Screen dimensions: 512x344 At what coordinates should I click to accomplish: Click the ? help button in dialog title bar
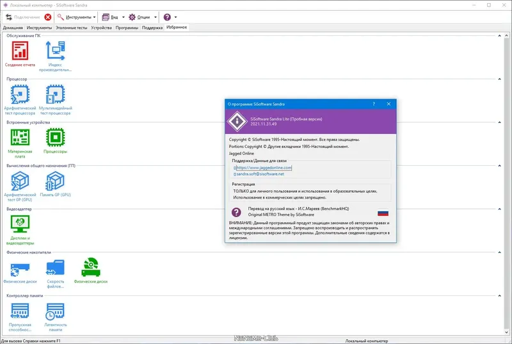374,104
